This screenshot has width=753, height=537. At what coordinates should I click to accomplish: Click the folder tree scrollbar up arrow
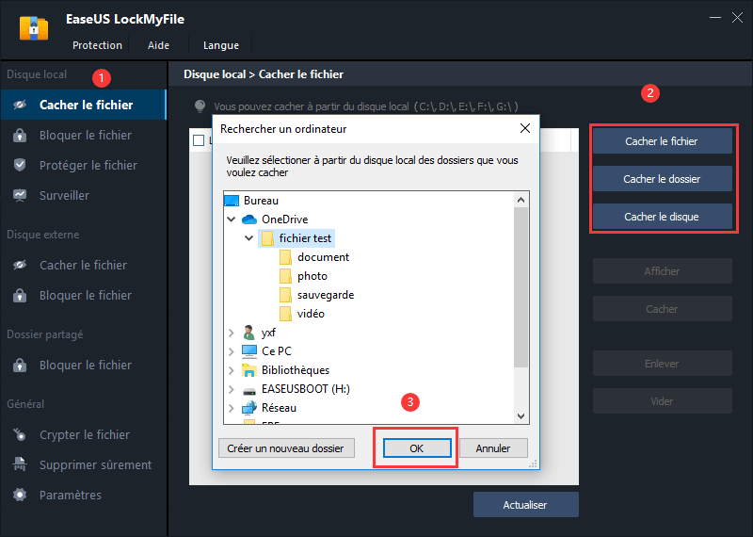point(521,200)
